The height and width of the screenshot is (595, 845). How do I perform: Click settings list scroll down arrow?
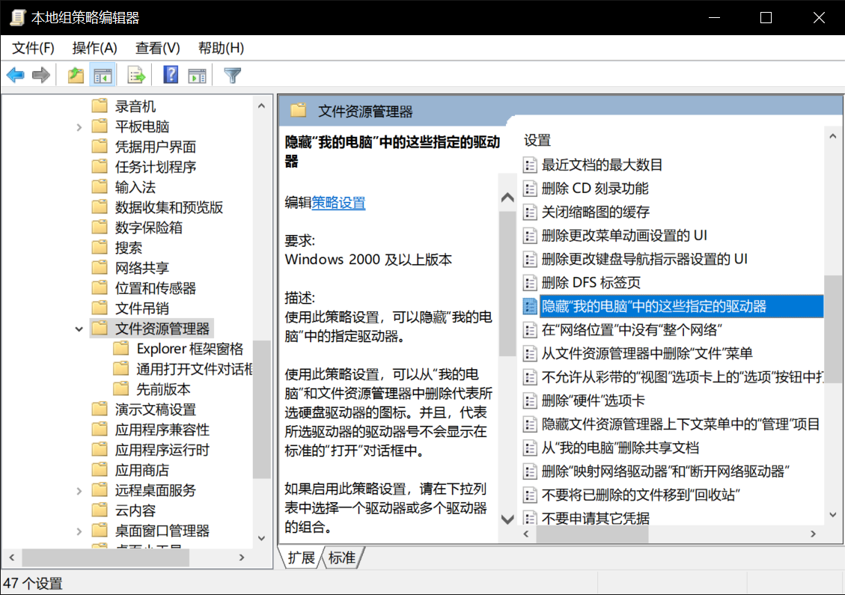833,515
